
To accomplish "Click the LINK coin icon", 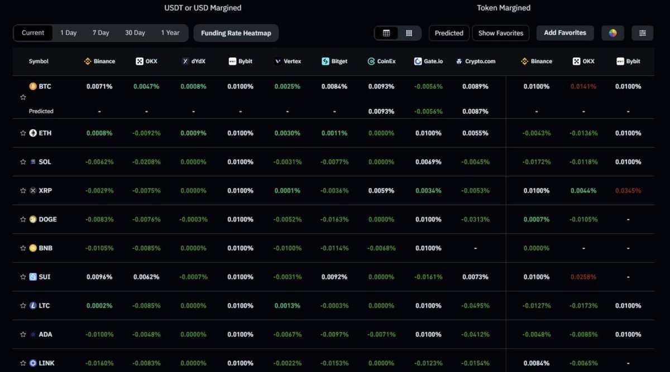I will click(33, 363).
